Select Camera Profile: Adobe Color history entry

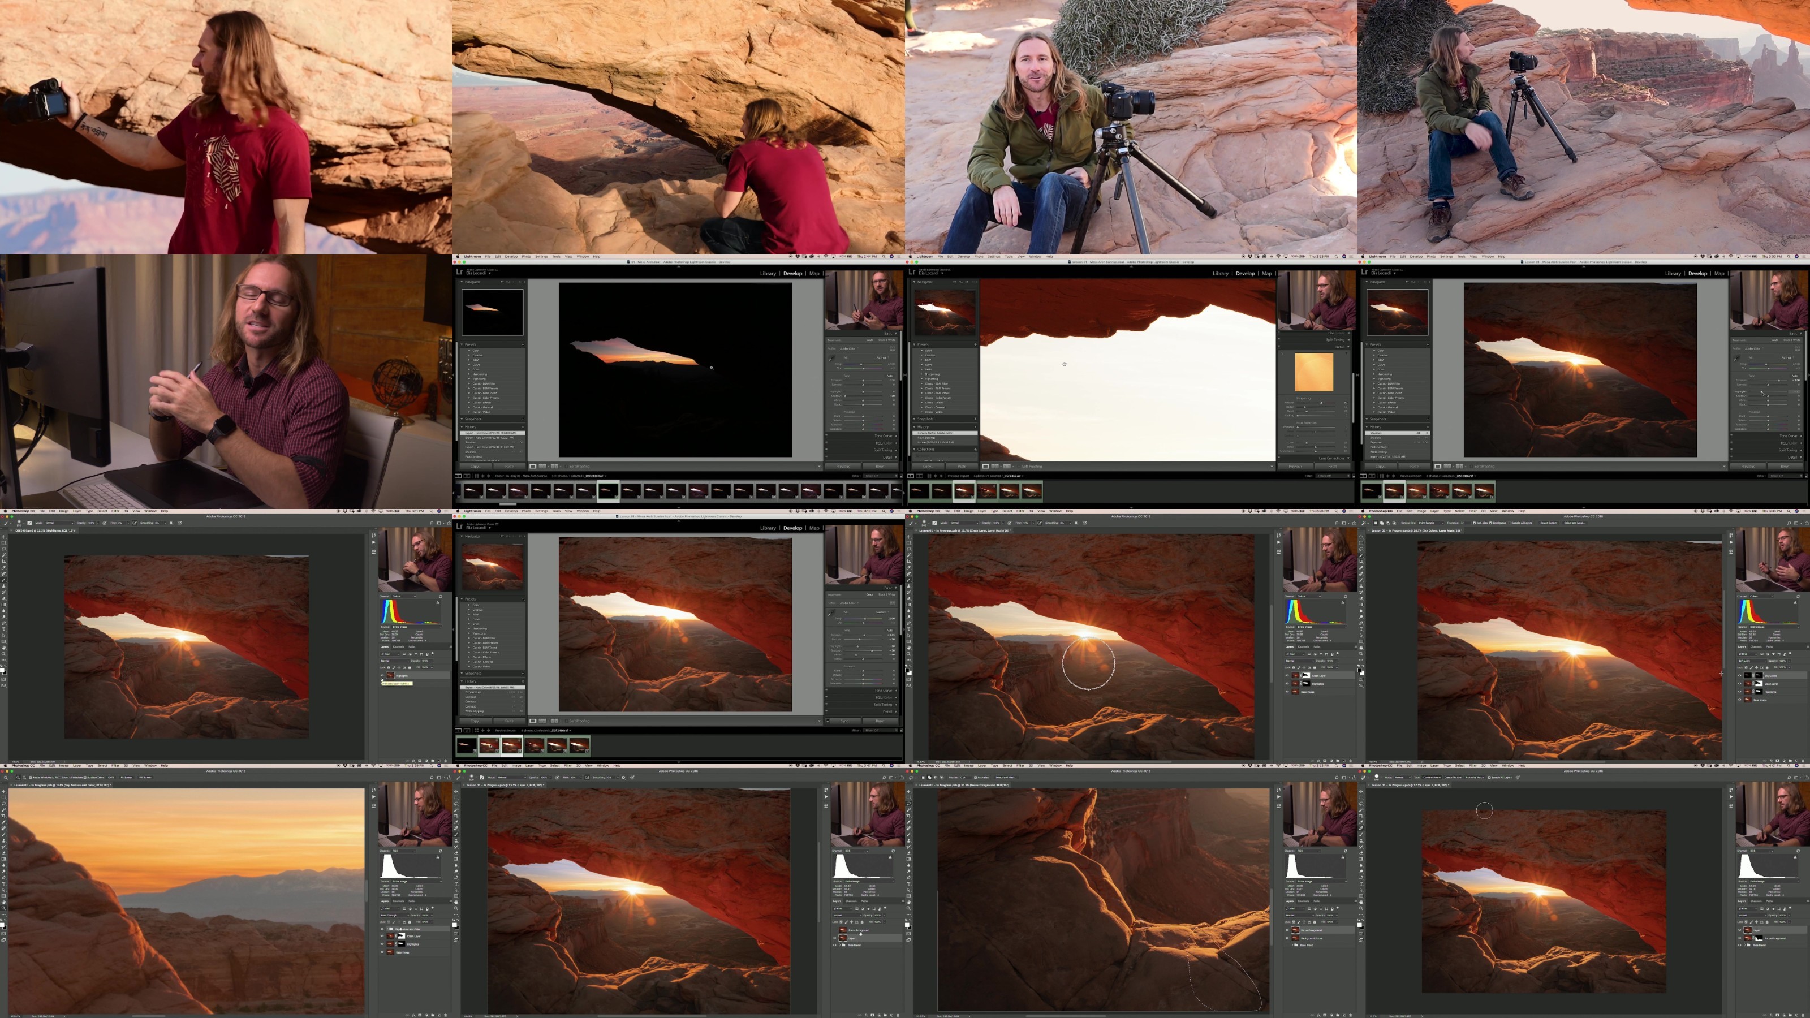tap(946, 433)
